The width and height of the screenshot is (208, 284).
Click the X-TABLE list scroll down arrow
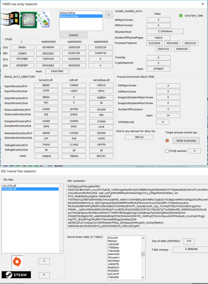[x=143, y=277]
